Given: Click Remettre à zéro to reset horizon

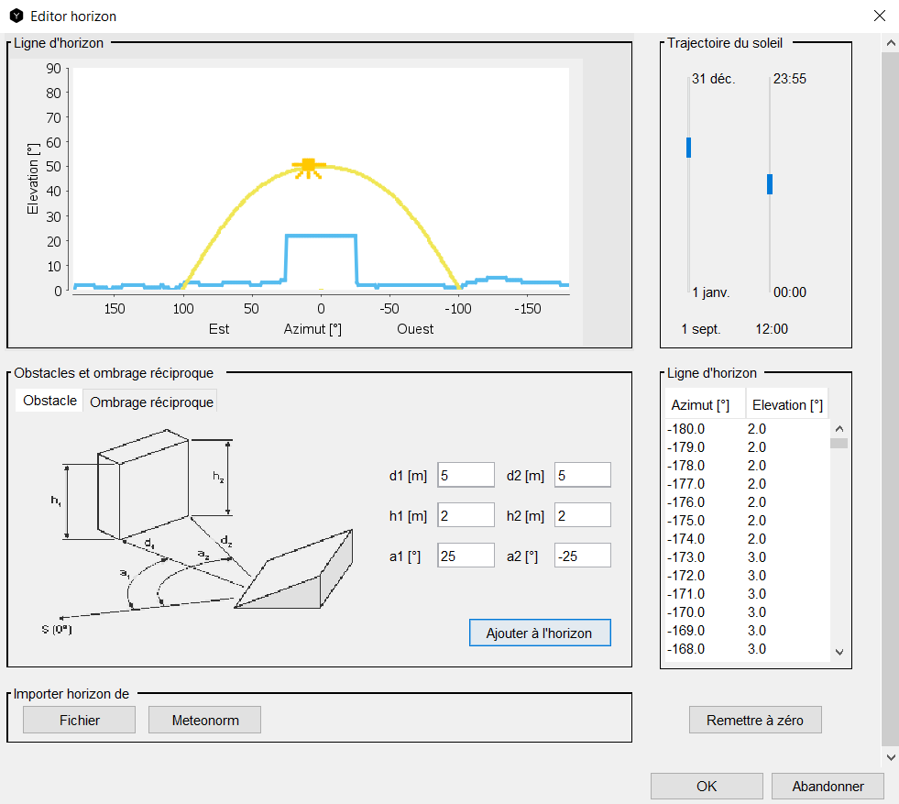Looking at the screenshot, I should [x=754, y=720].
